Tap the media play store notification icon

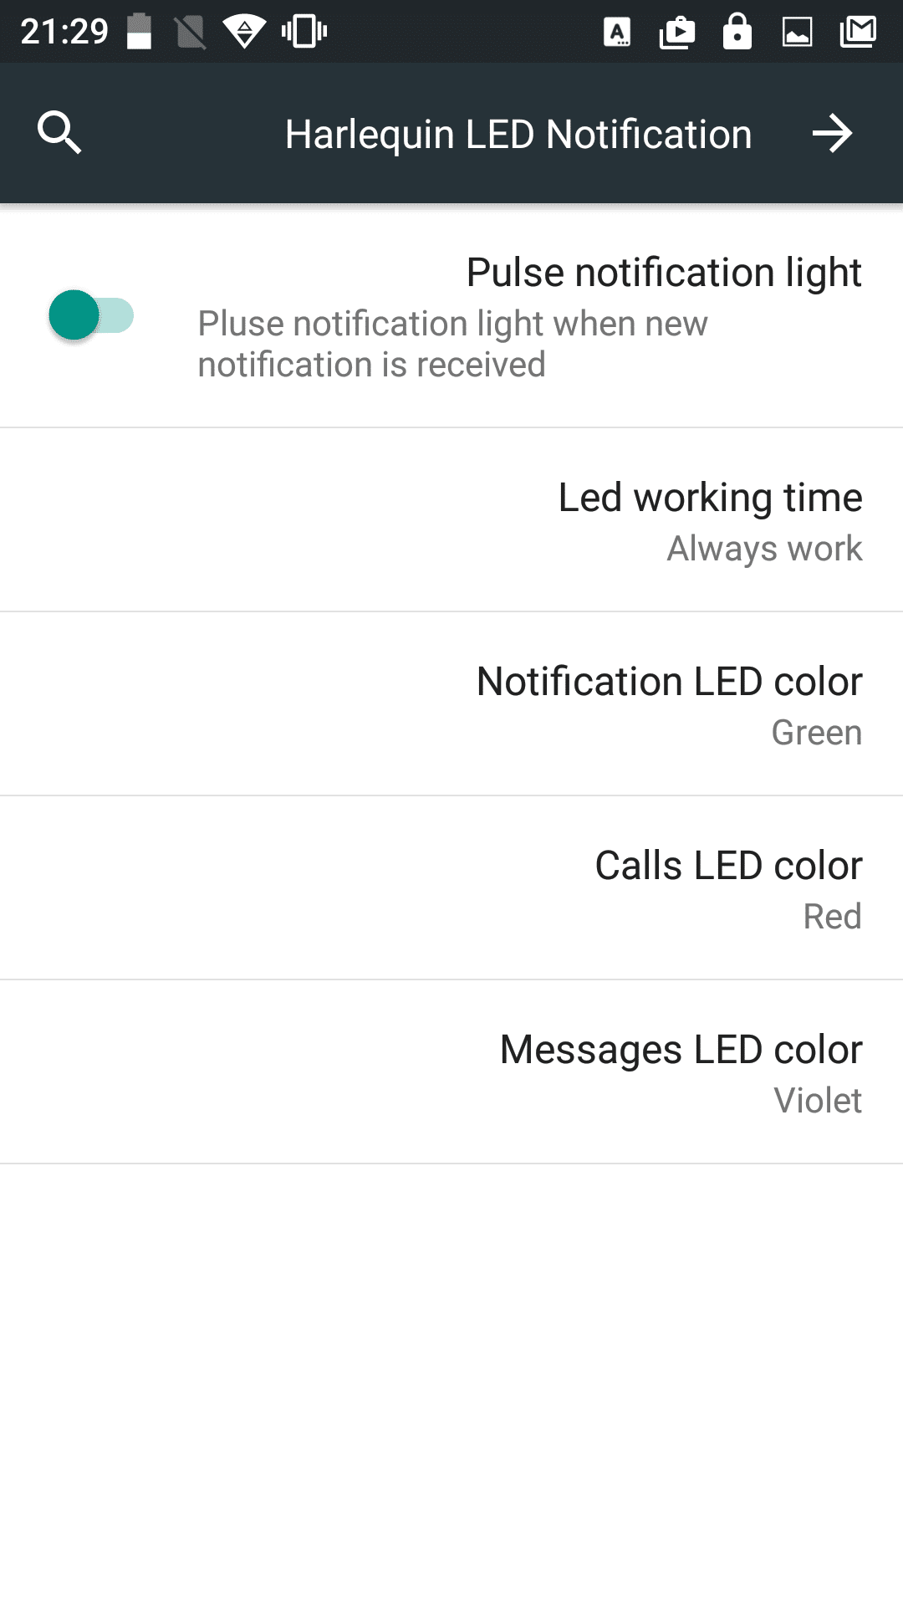(677, 33)
